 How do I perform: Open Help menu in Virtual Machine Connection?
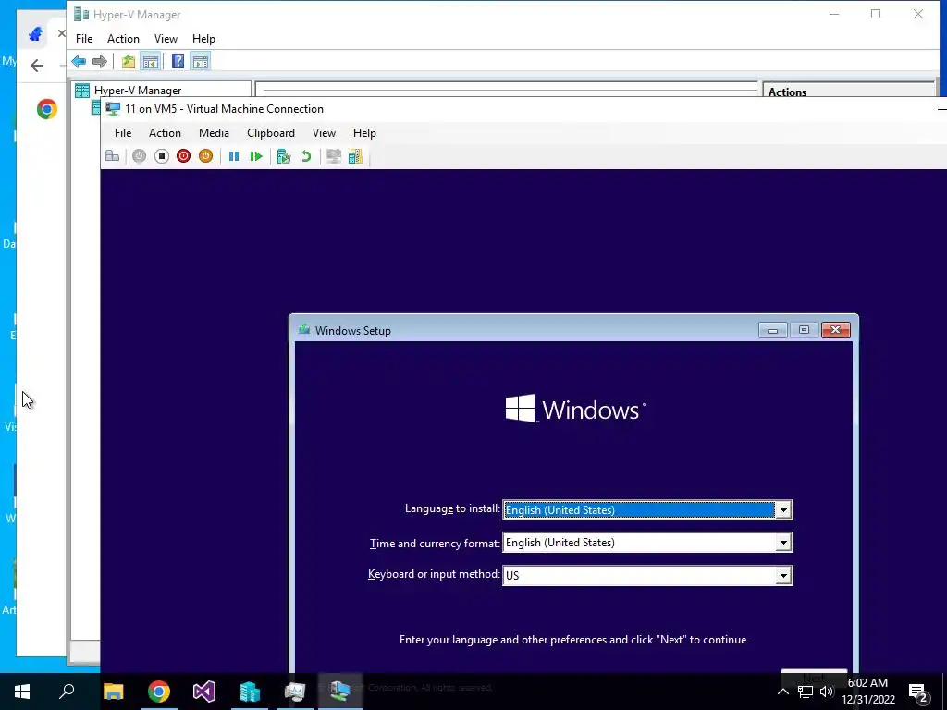tap(364, 133)
